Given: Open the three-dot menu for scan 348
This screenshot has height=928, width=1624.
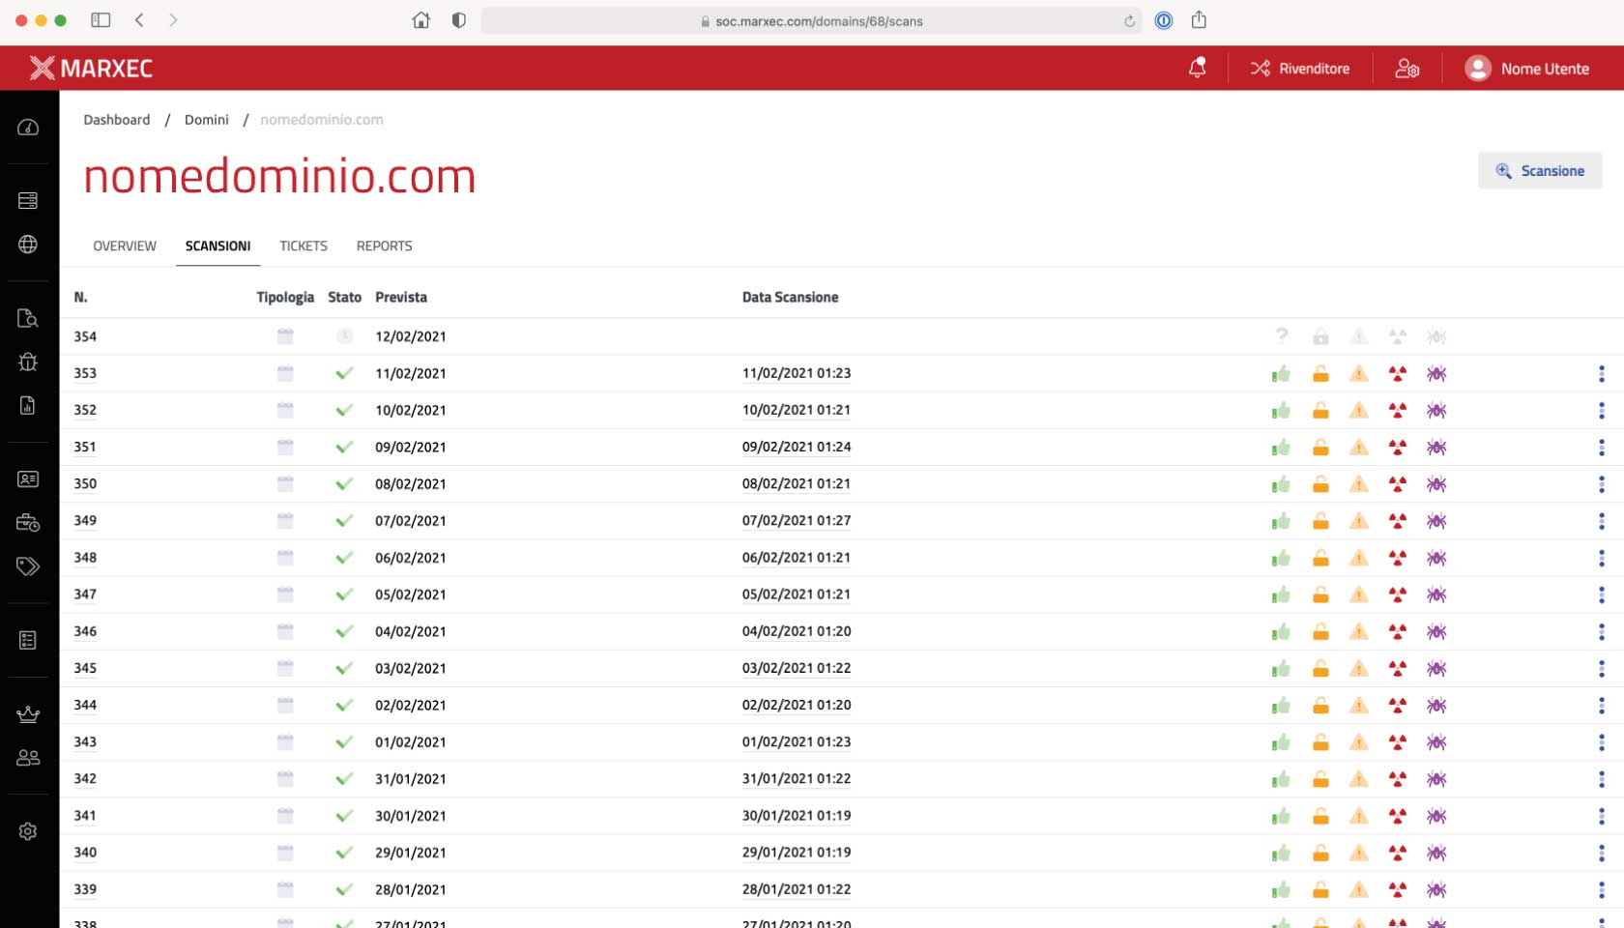Looking at the screenshot, I should coord(1602,558).
